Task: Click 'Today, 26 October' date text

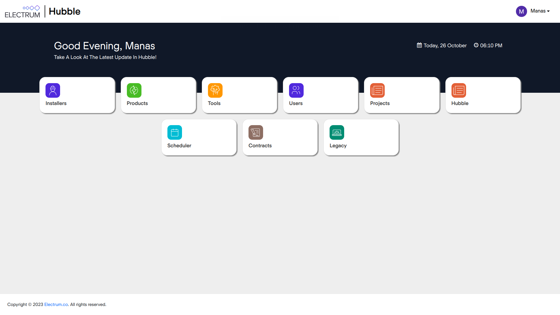Action: point(445,45)
